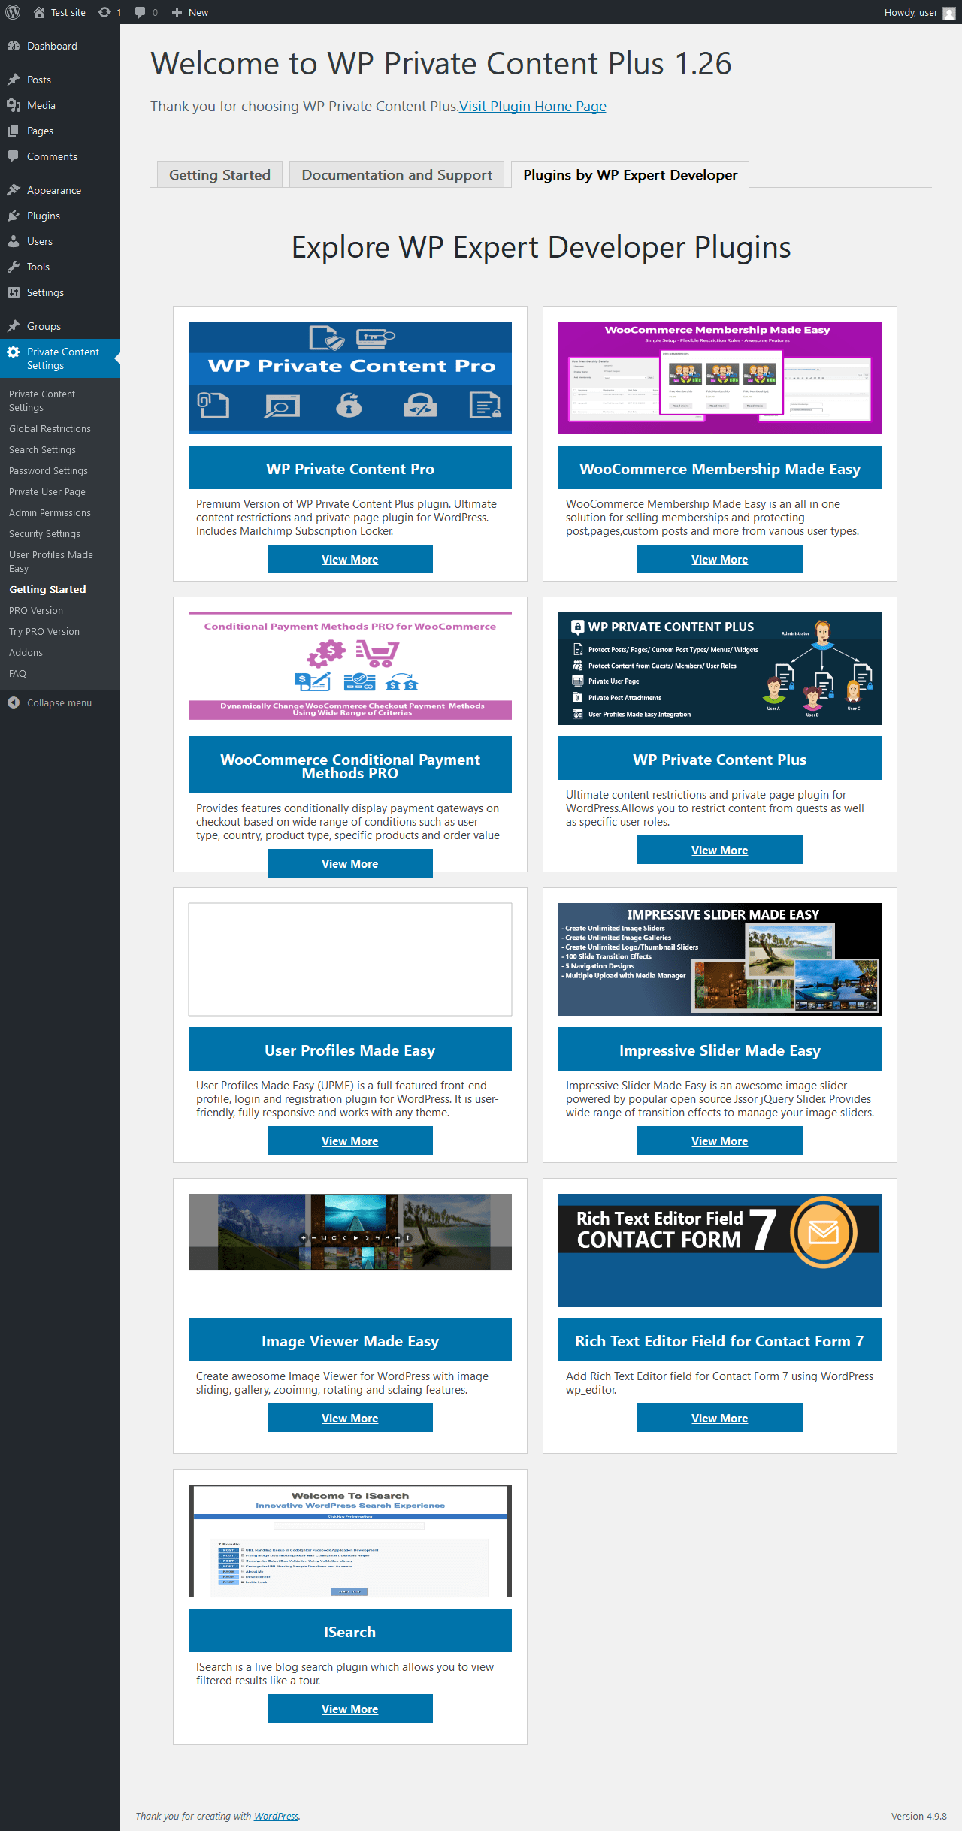
Task: Click the Howdy, user account text
Action: 911,12
